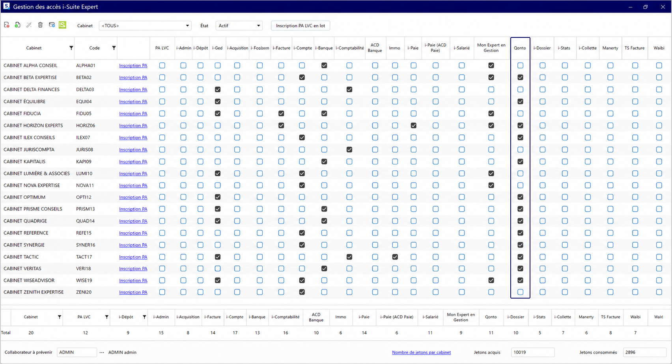The width and height of the screenshot is (672, 364).
Task: Click Inscription PA LVC en lot button
Action: (x=301, y=26)
